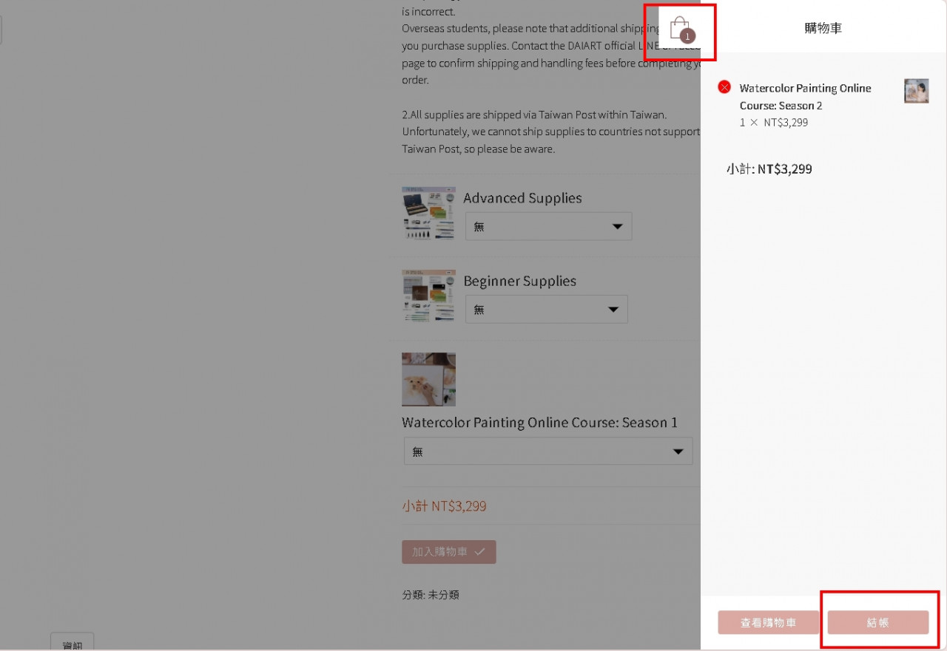Viewport: 947px width, 651px height.
Task: Click the 查看購物車 view cart button
Action: (768, 622)
